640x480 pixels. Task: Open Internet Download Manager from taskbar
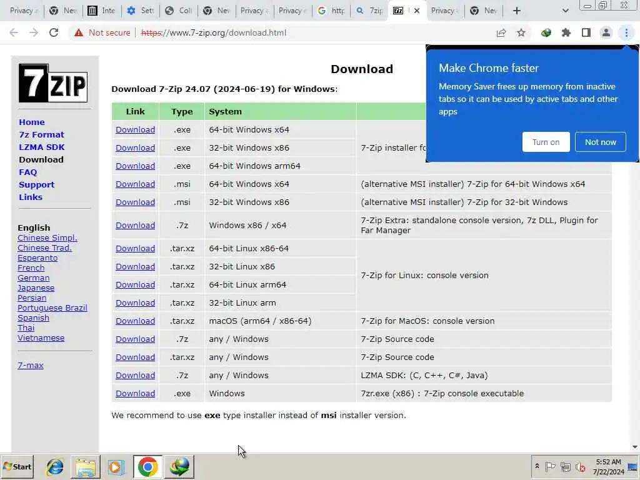click(179, 466)
